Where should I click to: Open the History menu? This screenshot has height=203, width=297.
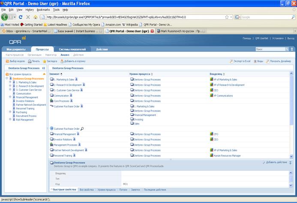click(x=30, y=10)
